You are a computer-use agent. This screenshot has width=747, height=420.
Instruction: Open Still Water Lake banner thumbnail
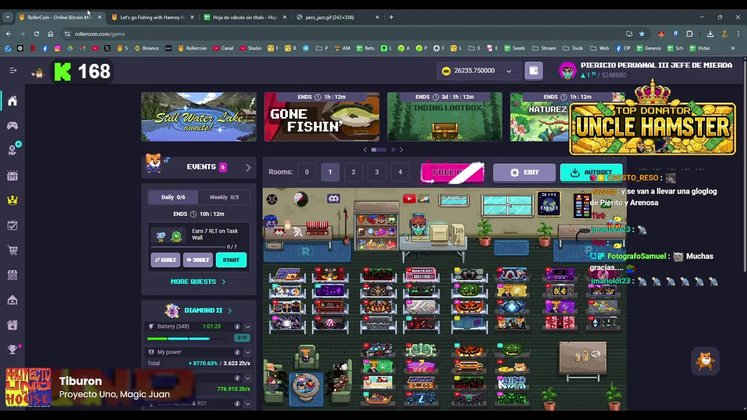(198, 117)
